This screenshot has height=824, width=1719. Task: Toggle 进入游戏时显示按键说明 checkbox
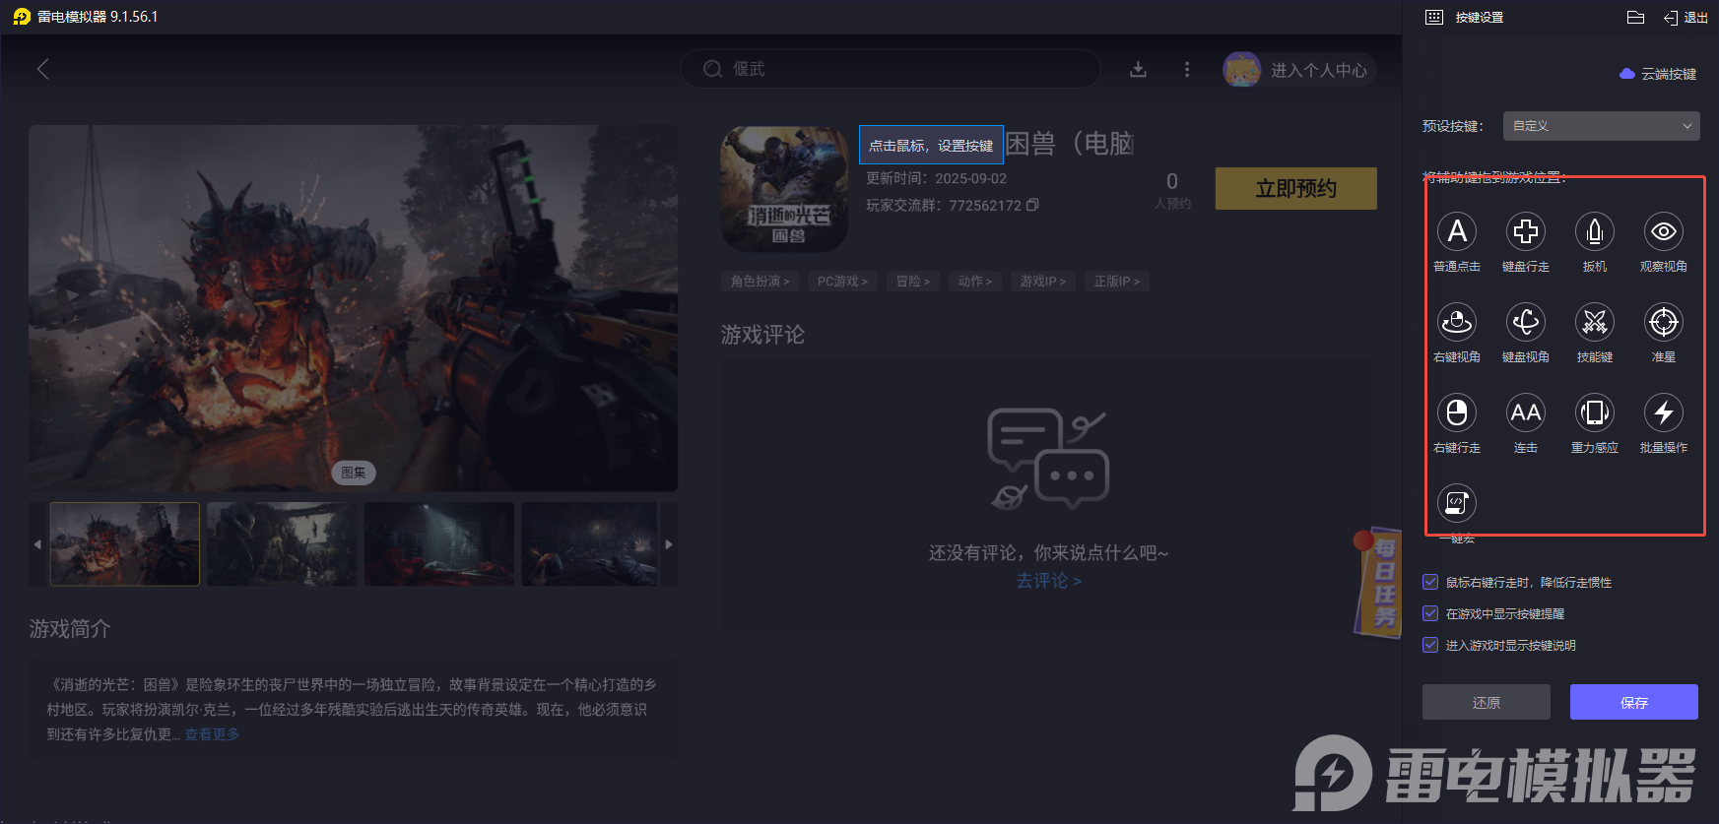[x=1430, y=645]
